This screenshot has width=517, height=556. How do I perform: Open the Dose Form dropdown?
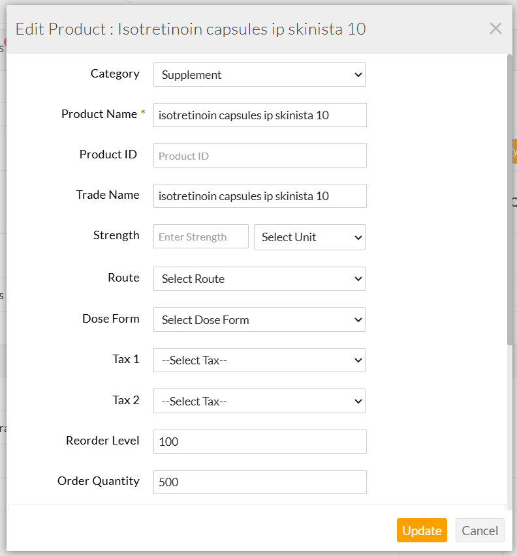(259, 319)
